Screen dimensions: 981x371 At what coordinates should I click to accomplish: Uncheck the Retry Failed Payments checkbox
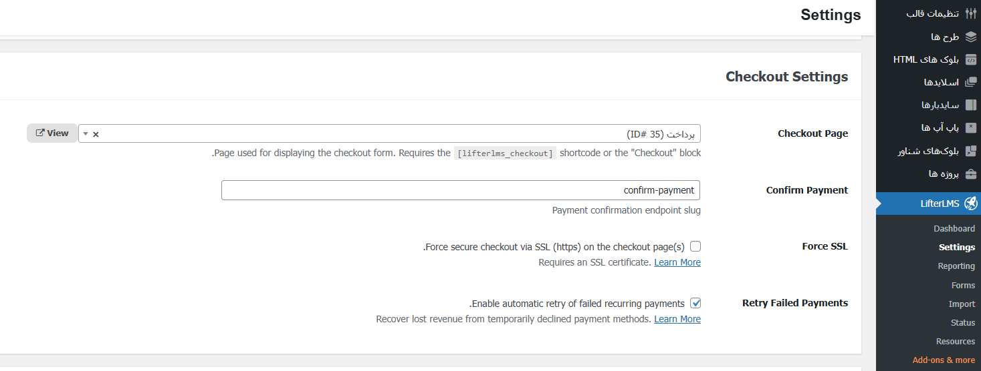tap(695, 303)
